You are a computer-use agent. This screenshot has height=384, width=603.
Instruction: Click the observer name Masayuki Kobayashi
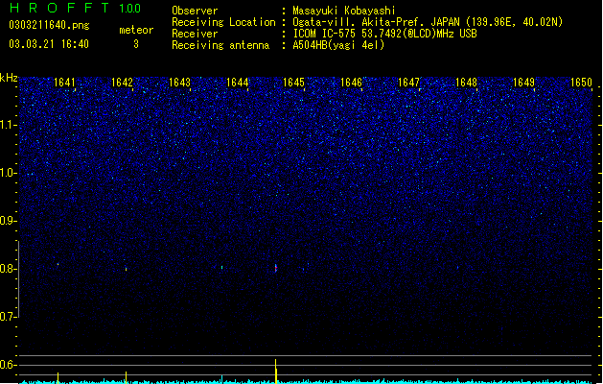(x=344, y=11)
